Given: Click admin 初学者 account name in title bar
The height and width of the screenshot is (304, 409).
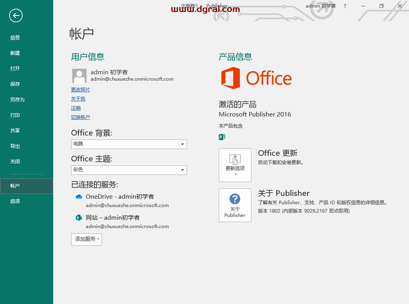Looking at the screenshot, I should pyautogui.click(x=320, y=6).
